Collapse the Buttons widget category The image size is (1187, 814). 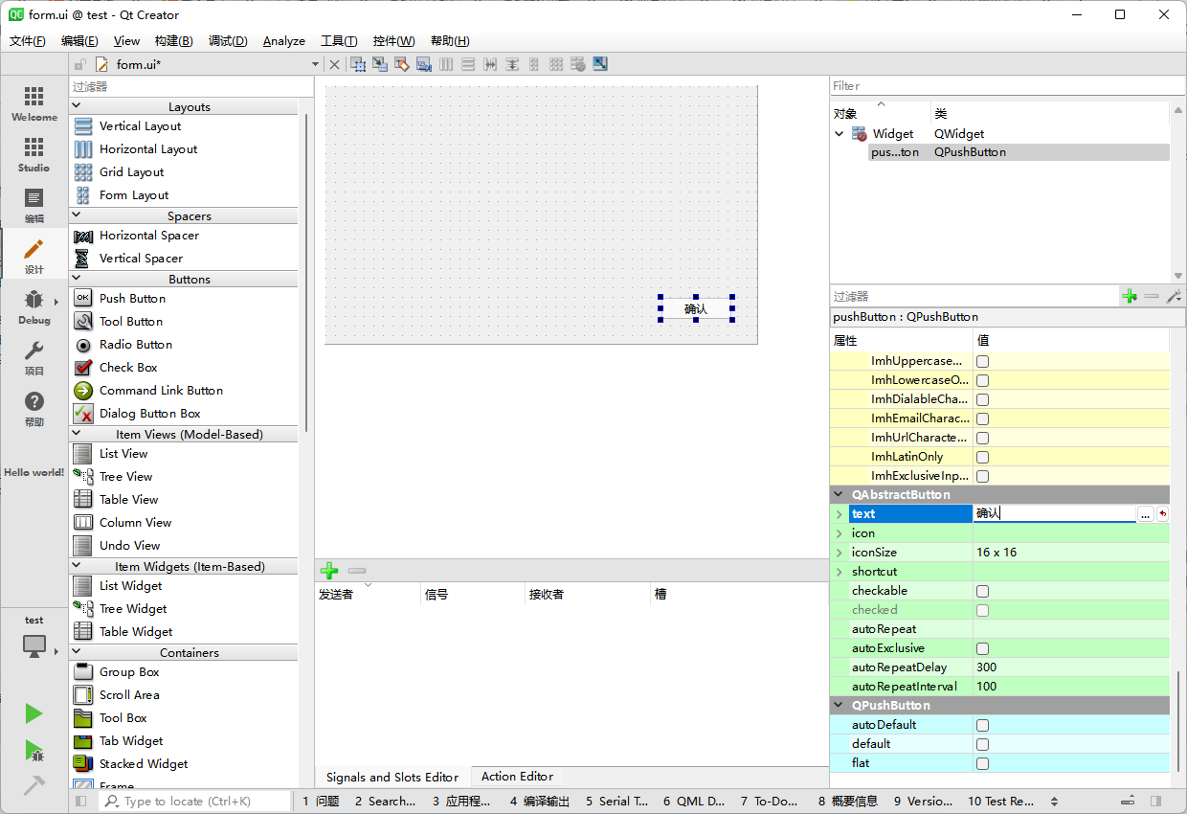77,279
